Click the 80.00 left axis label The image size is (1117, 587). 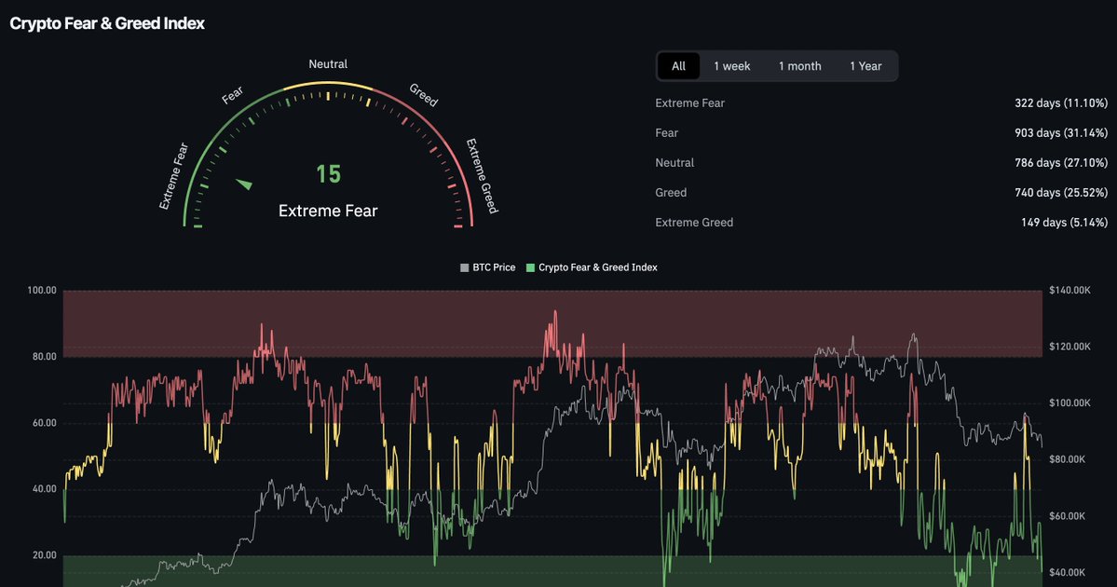pyautogui.click(x=44, y=356)
